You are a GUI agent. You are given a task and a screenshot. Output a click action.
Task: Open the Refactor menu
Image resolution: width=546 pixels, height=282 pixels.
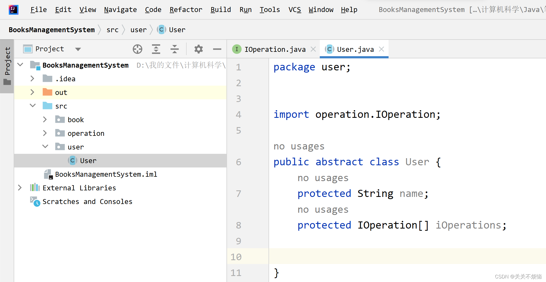coord(186,10)
